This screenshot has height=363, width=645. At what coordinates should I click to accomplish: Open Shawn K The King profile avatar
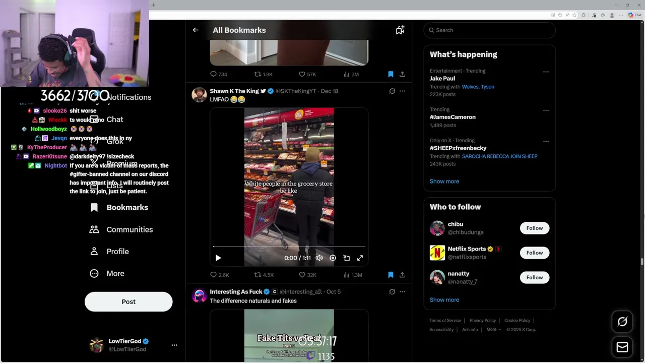tap(199, 95)
